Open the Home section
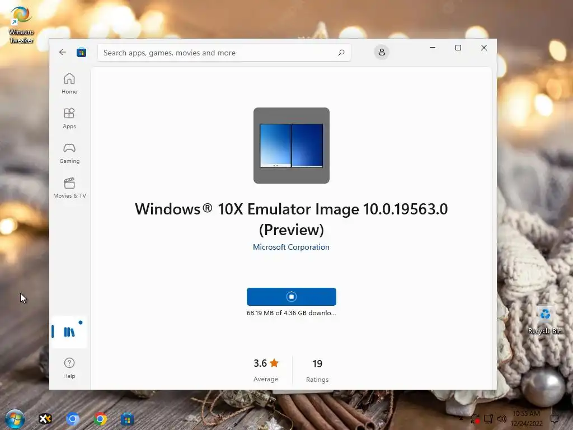The image size is (573, 430). pyautogui.click(x=69, y=84)
